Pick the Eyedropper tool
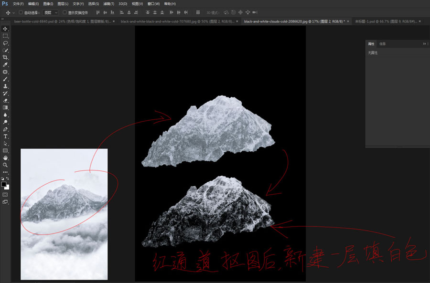The image size is (430, 283). 5,63
